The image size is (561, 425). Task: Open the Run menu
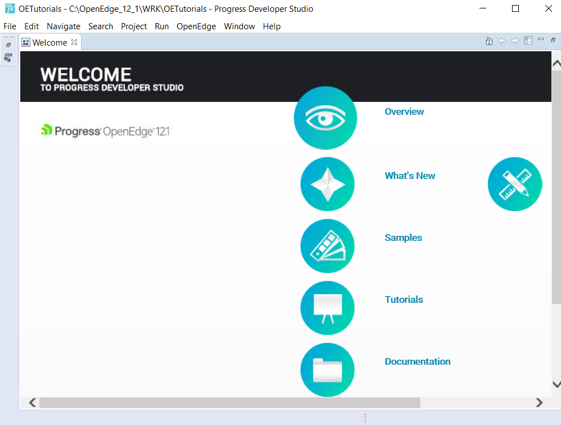click(x=161, y=26)
